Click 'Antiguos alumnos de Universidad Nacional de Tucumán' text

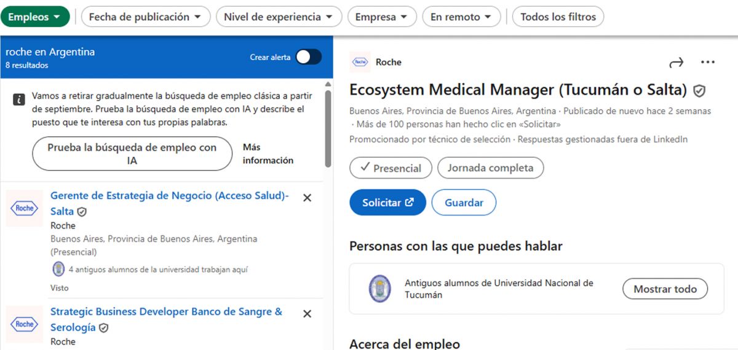[x=499, y=289]
